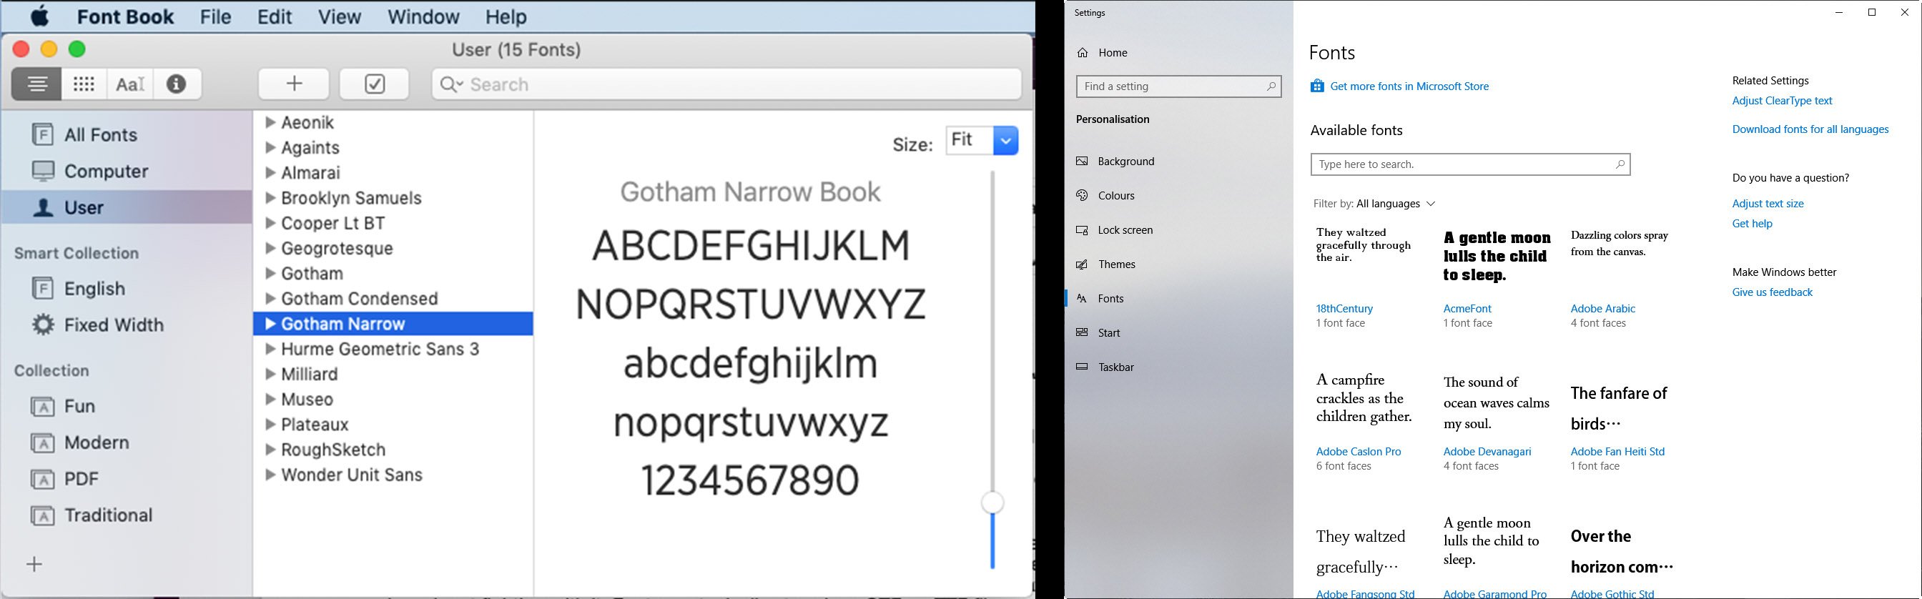Open the Help menu

coord(506,16)
